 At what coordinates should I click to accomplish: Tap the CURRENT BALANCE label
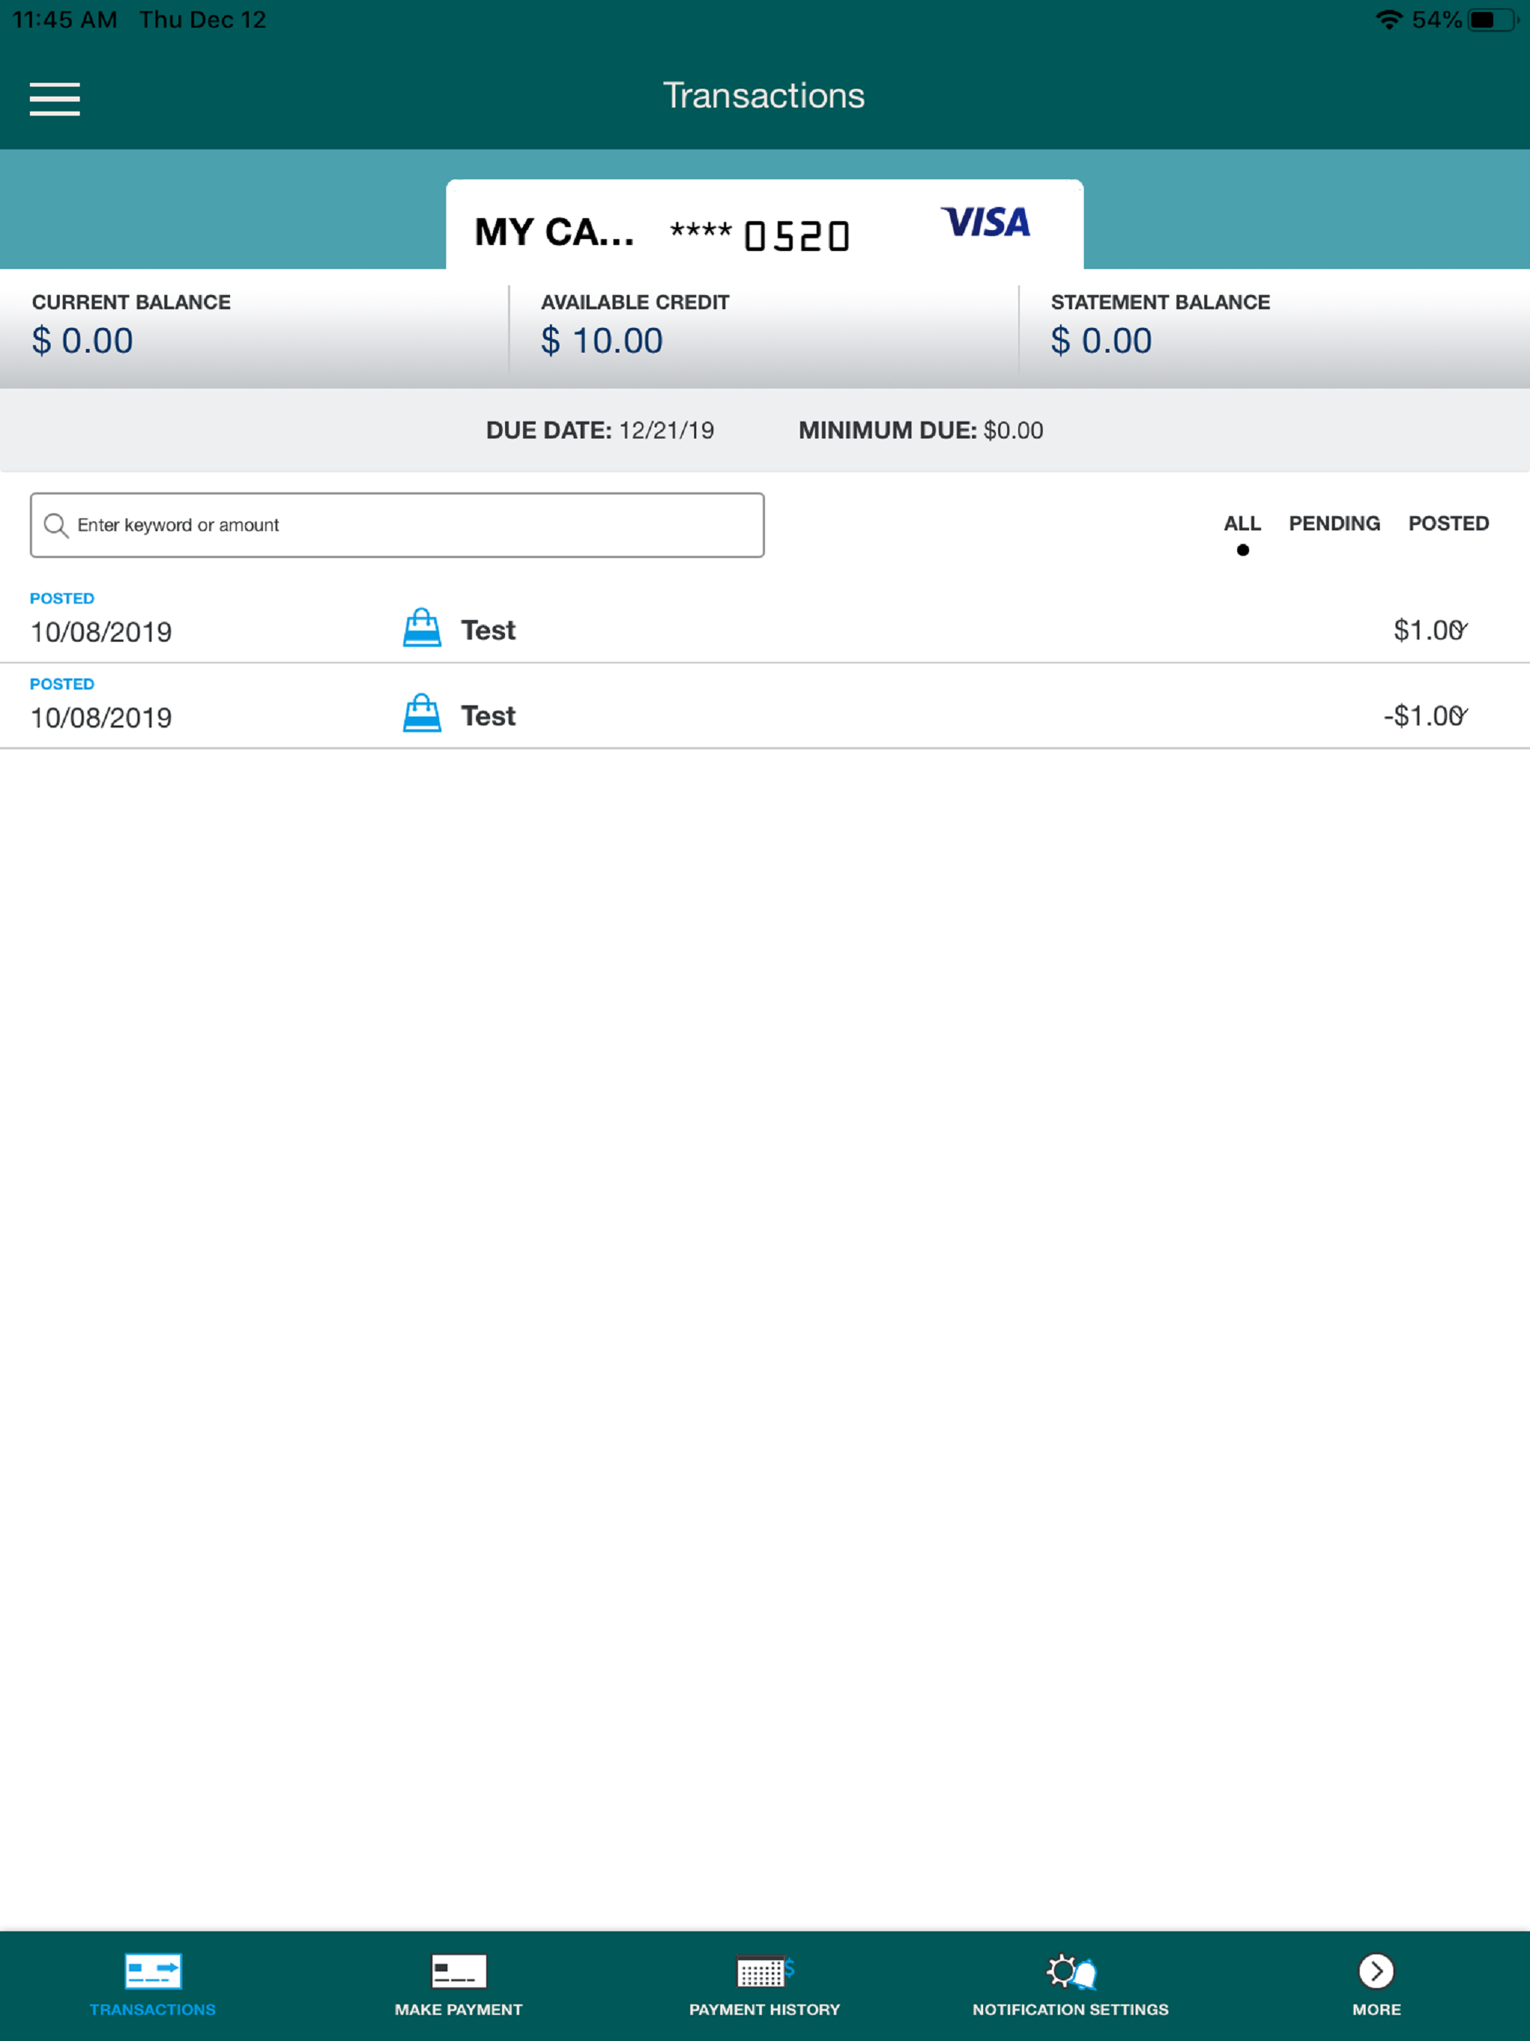coord(131,303)
